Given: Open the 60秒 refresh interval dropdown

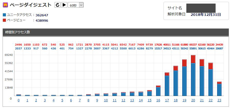Looking at the screenshot, I should point(75,5).
